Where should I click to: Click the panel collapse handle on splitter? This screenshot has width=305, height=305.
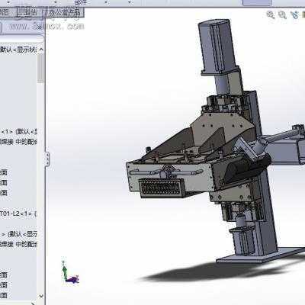click(x=47, y=159)
